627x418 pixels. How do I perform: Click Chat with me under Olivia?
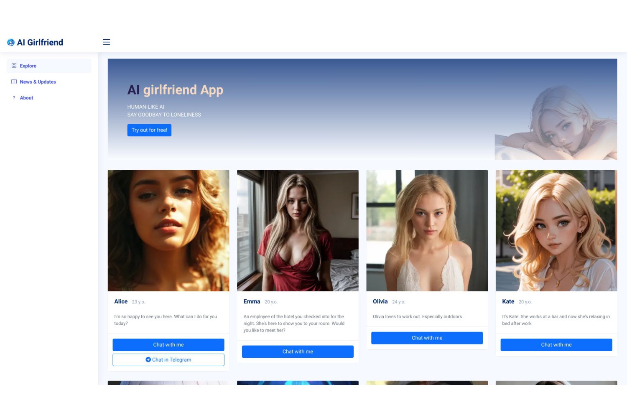(x=427, y=338)
